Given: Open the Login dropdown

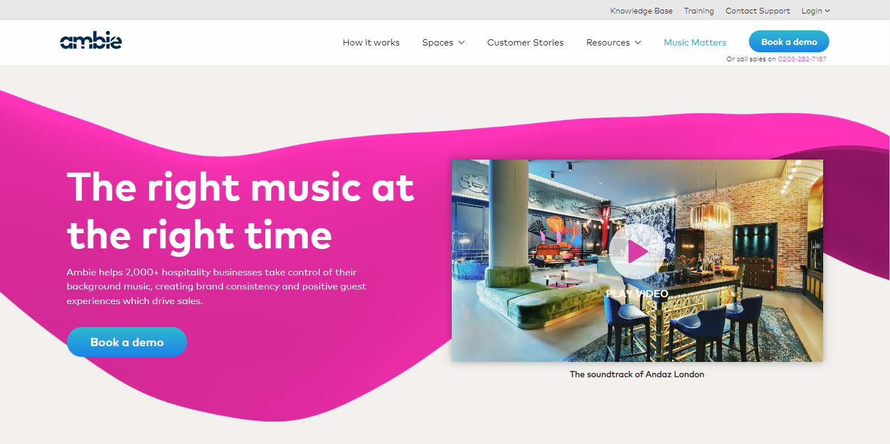Looking at the screenshot, I should pos(815,11).
